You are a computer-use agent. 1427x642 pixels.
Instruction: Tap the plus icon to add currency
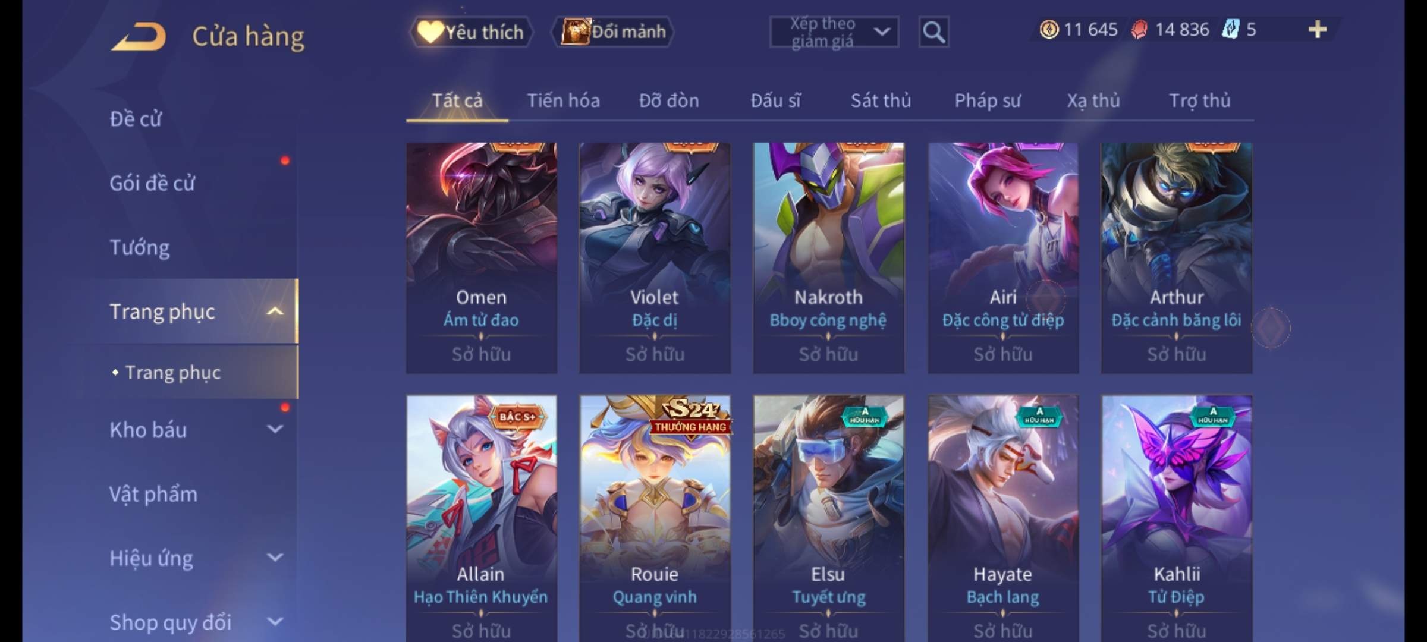click(1318, 30)
